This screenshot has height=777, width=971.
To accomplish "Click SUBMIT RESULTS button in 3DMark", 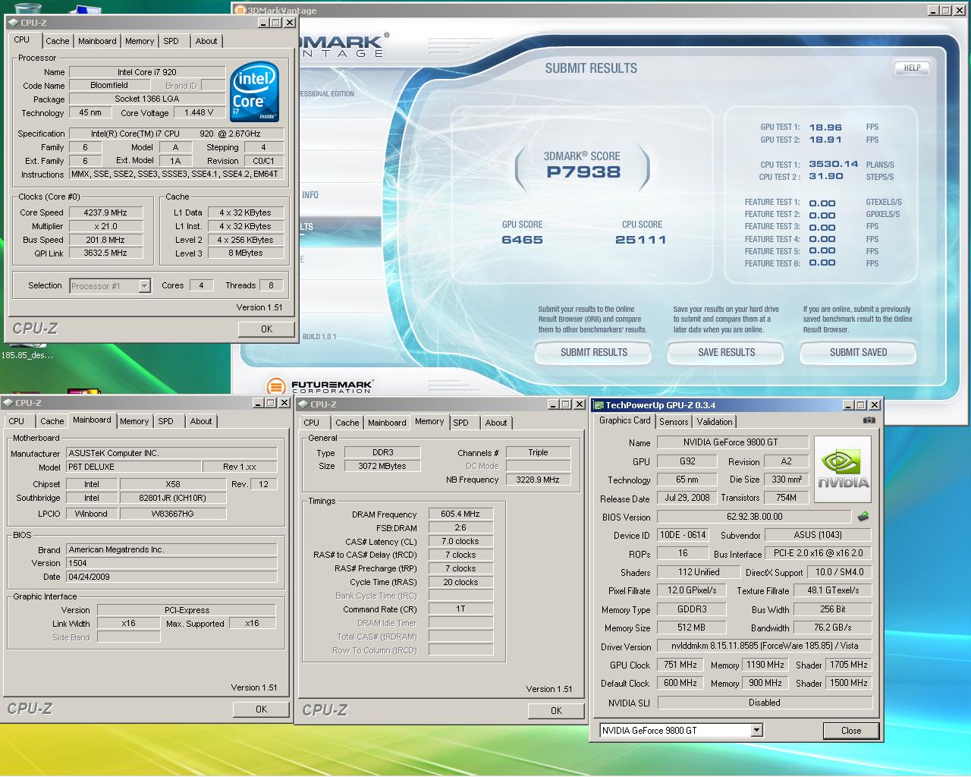I will pyautogui.click(x=594, y=353).
